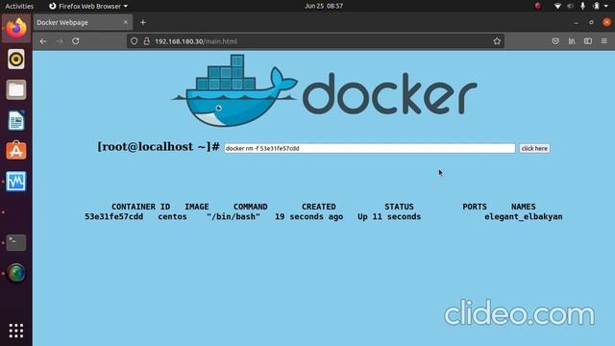Click the microphone indicator in top bar
Screen dimensions: 615x346
point(583,6)
